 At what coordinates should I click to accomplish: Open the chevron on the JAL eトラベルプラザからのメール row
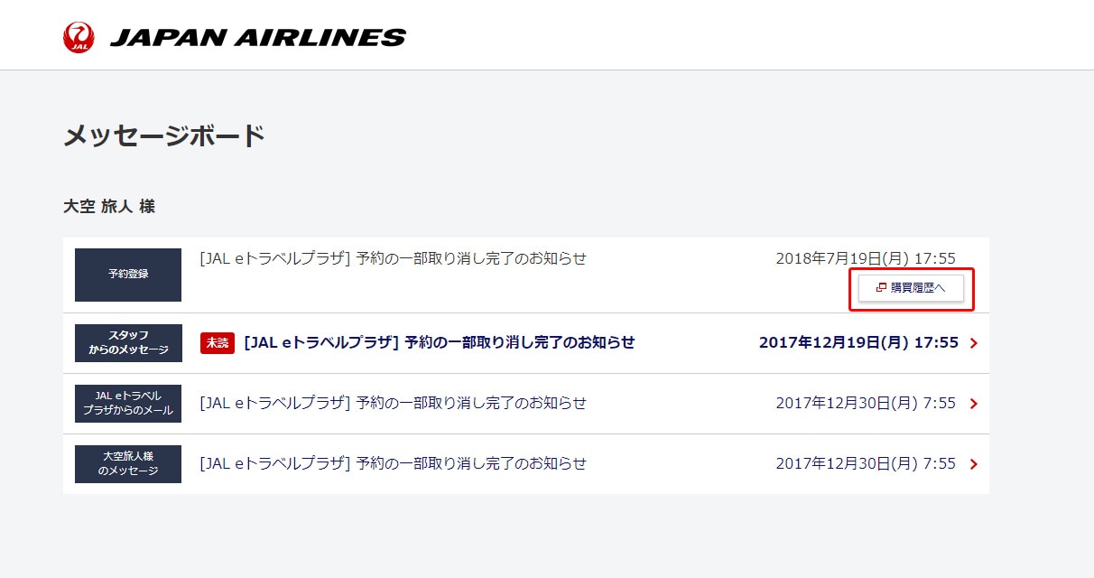pyautogui.click(x=973, y=404)
